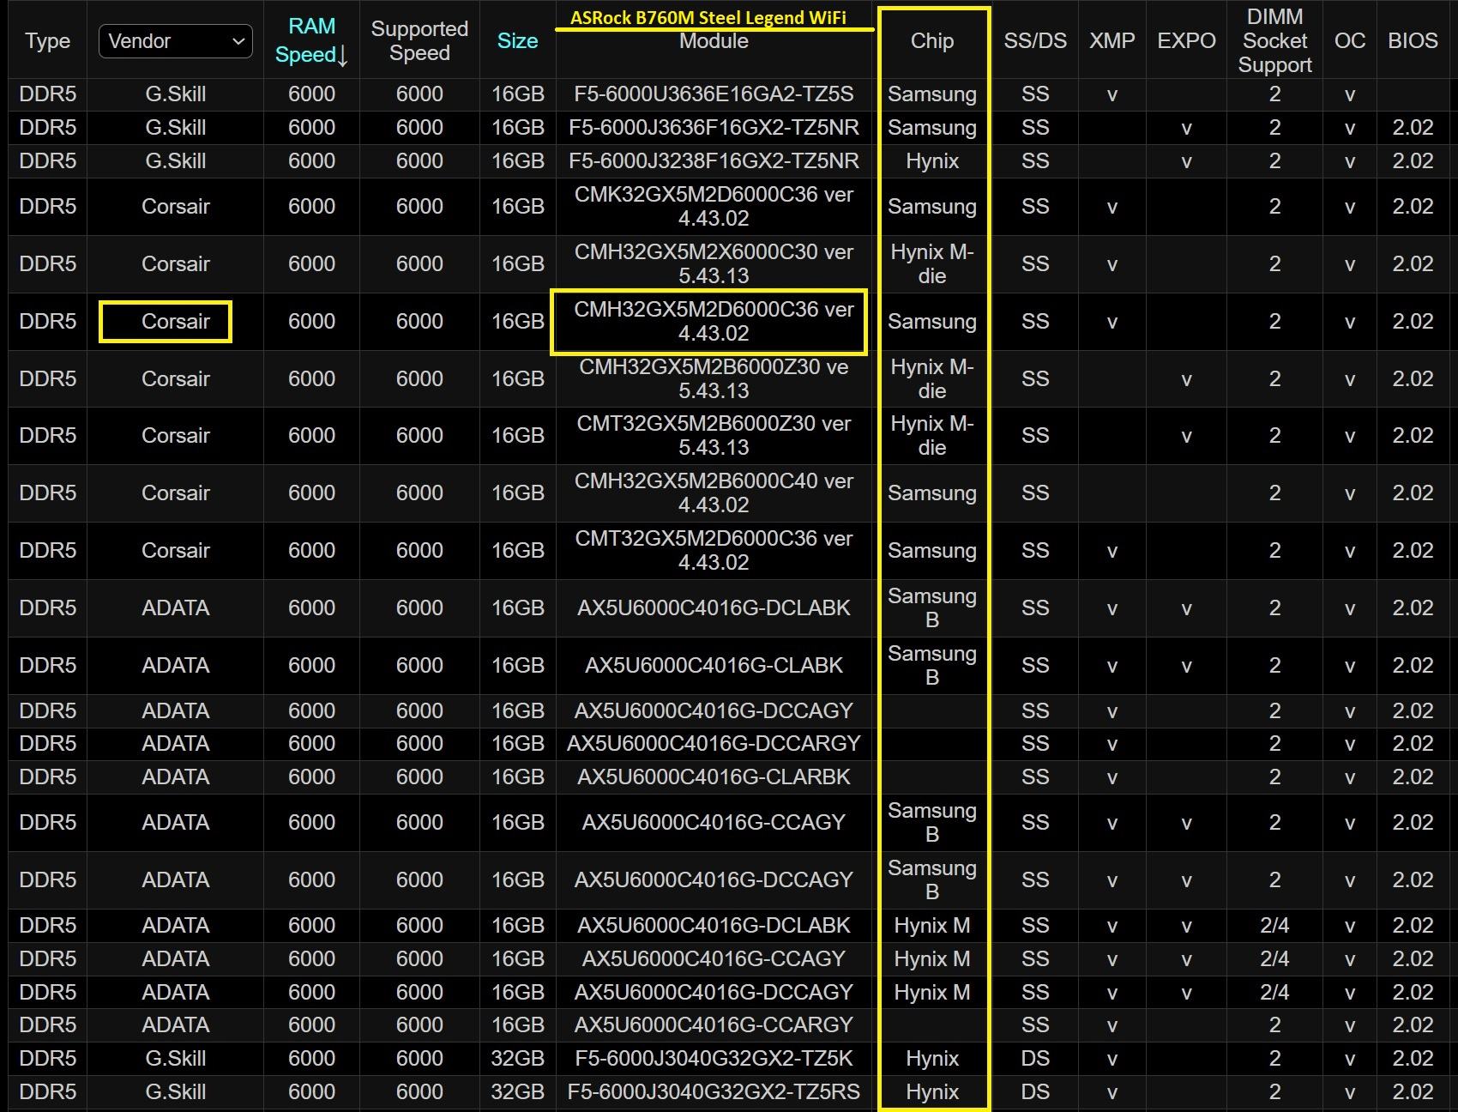Select module AX5U6000C4016G-CLABK
This screenshot has height=1112, width=1458.
tap(714, 665)
